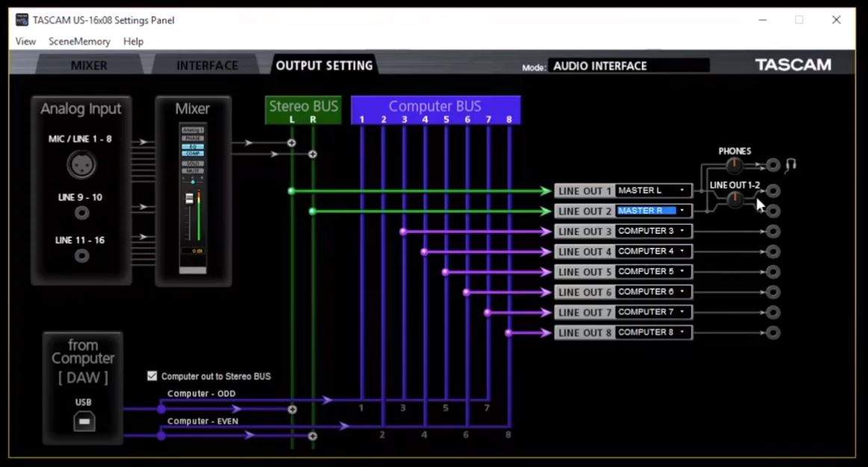Click the LINE OUT 3 output jack
Screen dimensions: 868x467
click(x=773, y=231)
